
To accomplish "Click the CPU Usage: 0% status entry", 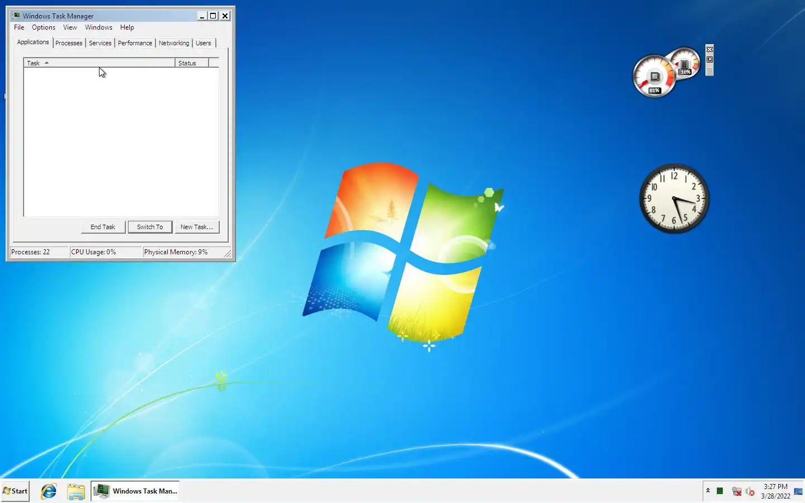I will (106, 252).
